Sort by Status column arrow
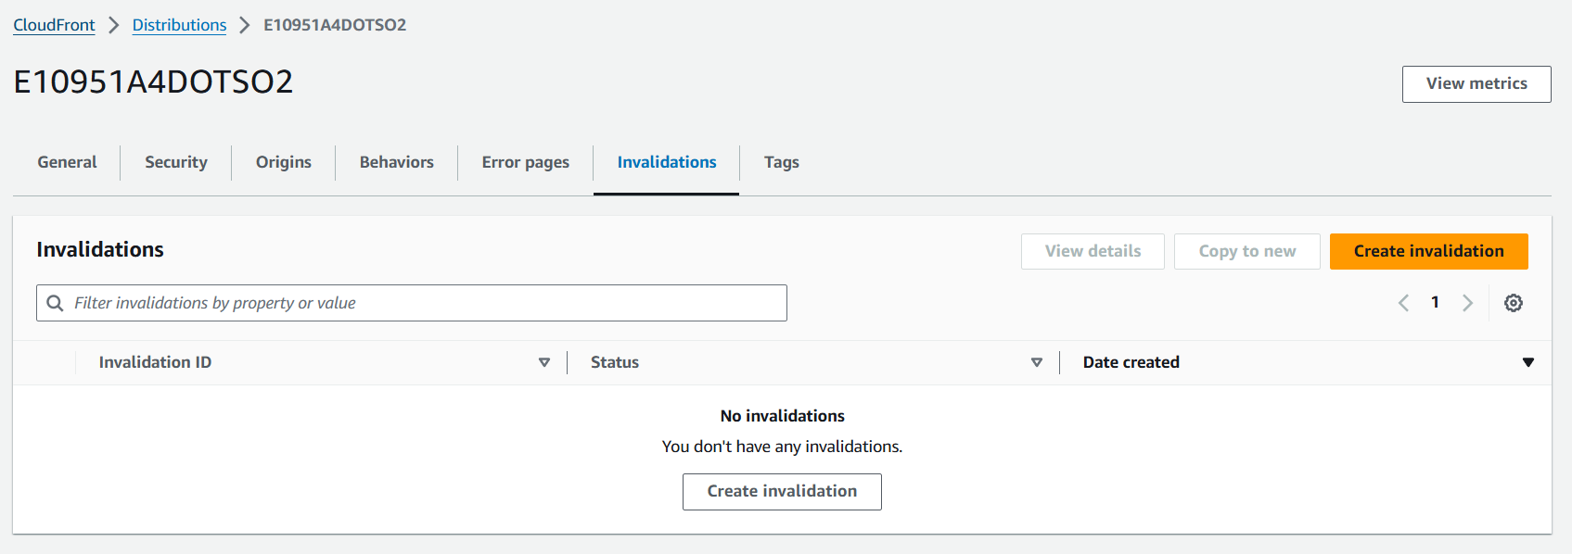 tap(1037, 362)
